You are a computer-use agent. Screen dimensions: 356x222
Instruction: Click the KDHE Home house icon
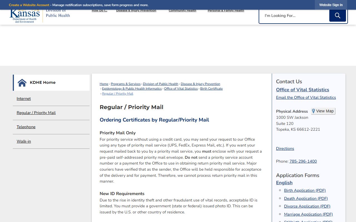(x=22, y=83)
